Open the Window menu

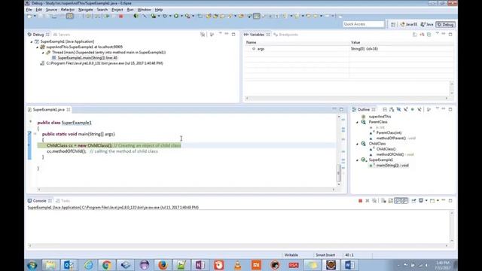point(144,10)
